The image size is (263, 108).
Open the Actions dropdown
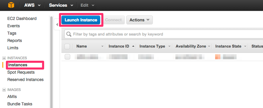140,20
